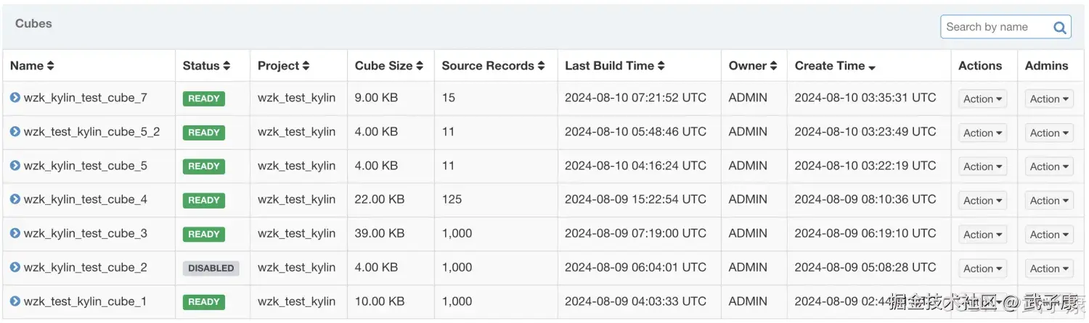Sort by Source Records sort icon
1089x323 pixels.
(541, 66)
